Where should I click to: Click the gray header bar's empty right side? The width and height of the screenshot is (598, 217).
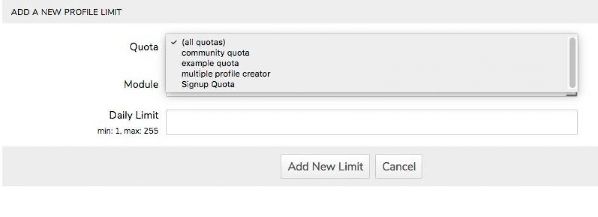(x=420, y=12)
